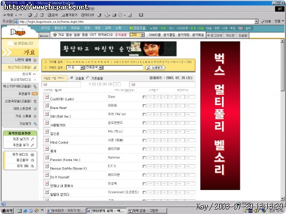Click icon beside 나만의 앨범
This screenshot has height=214, width=286.
(x=35, y=60)
